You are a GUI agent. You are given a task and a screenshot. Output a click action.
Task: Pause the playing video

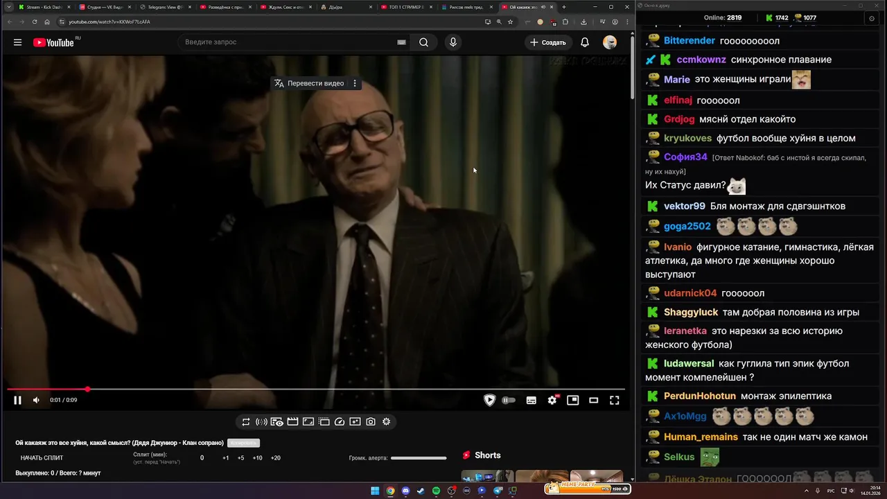click(x=17, y=400)
